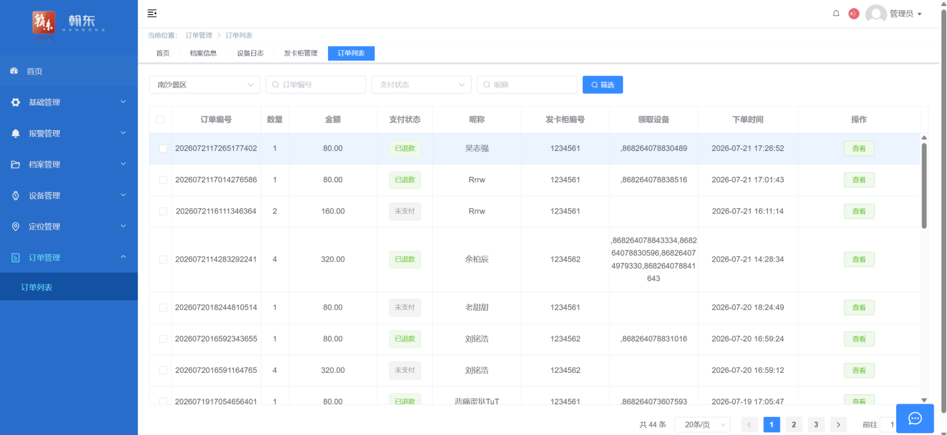The width and height of the screenshot is (947, 435).
Task: Open 订单列表 in the sidebar submenu
Action: pyautogui.click(x=69, y=288)
